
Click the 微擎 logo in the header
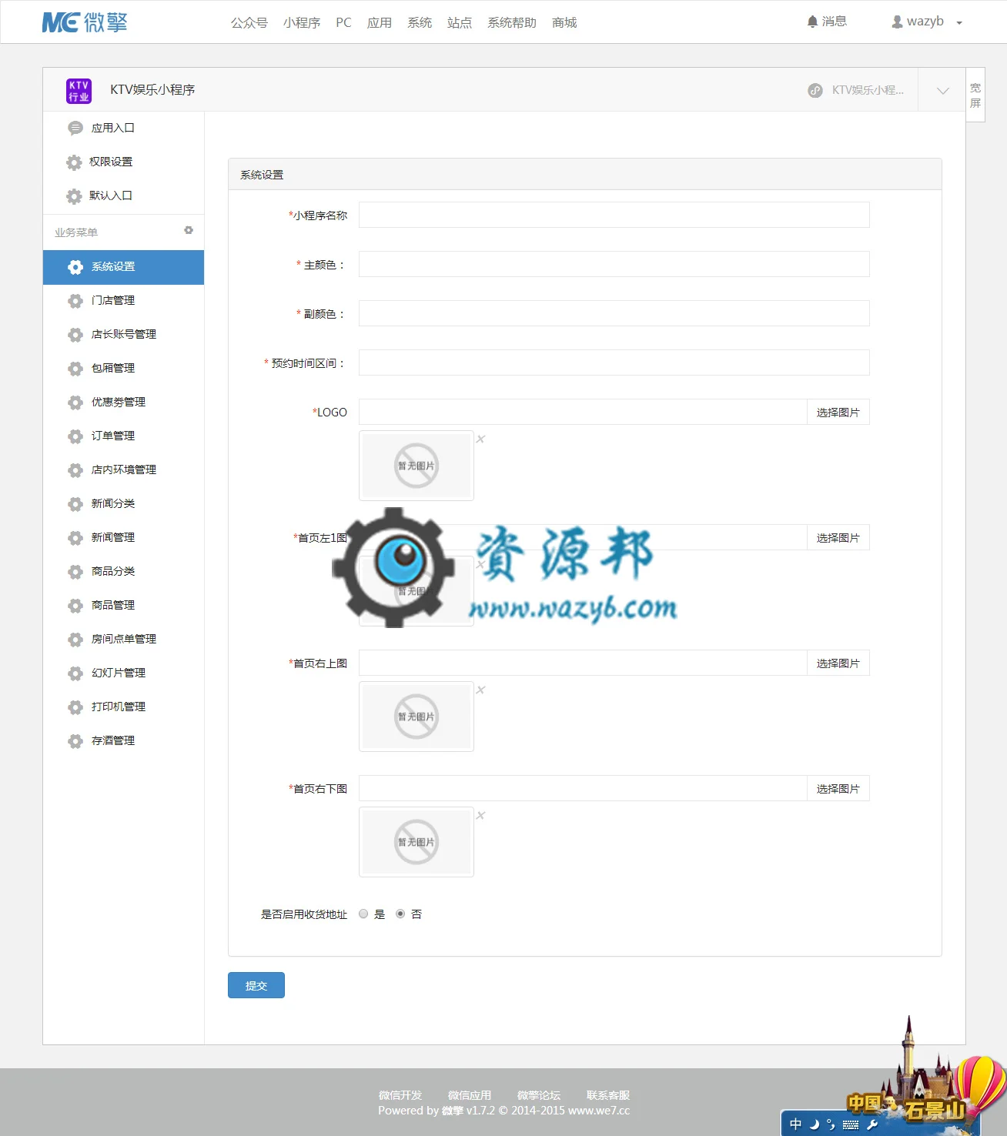pos(85,22)
